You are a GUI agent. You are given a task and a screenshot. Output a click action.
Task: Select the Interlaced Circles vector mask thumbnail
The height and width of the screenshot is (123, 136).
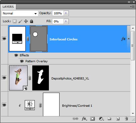click(39, 39)
